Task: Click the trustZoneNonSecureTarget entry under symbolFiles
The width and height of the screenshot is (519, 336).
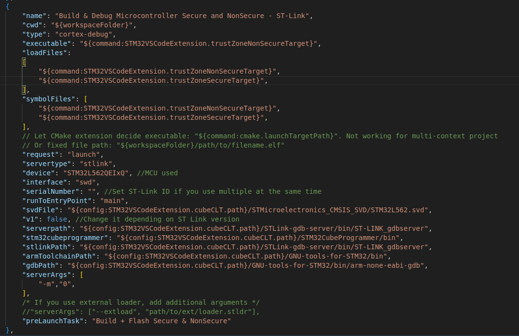Action: click(x=157, y=109)
